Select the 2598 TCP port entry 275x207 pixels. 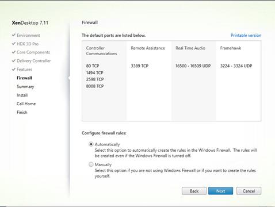[x=95, y=79]
